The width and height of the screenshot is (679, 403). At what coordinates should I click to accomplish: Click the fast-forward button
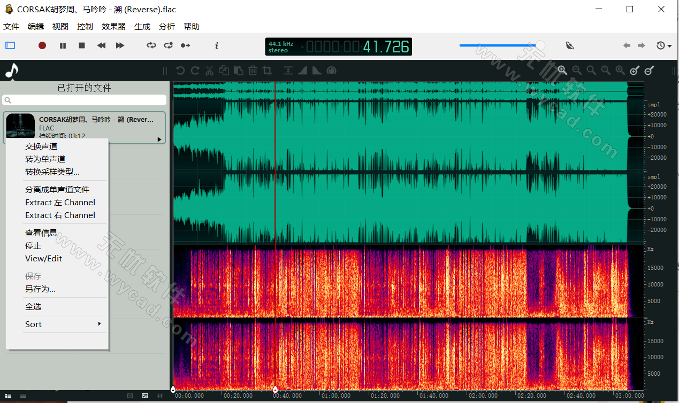pyautogui.click(x=120, y=45)
